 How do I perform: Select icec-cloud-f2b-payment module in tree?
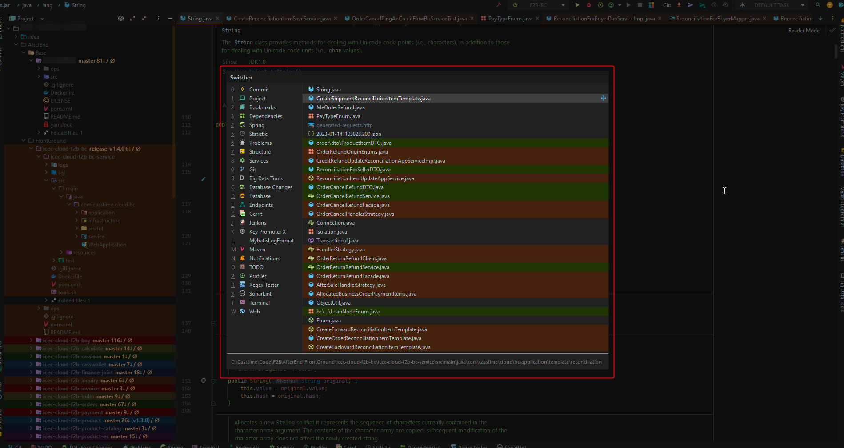[x=73, y=412]
